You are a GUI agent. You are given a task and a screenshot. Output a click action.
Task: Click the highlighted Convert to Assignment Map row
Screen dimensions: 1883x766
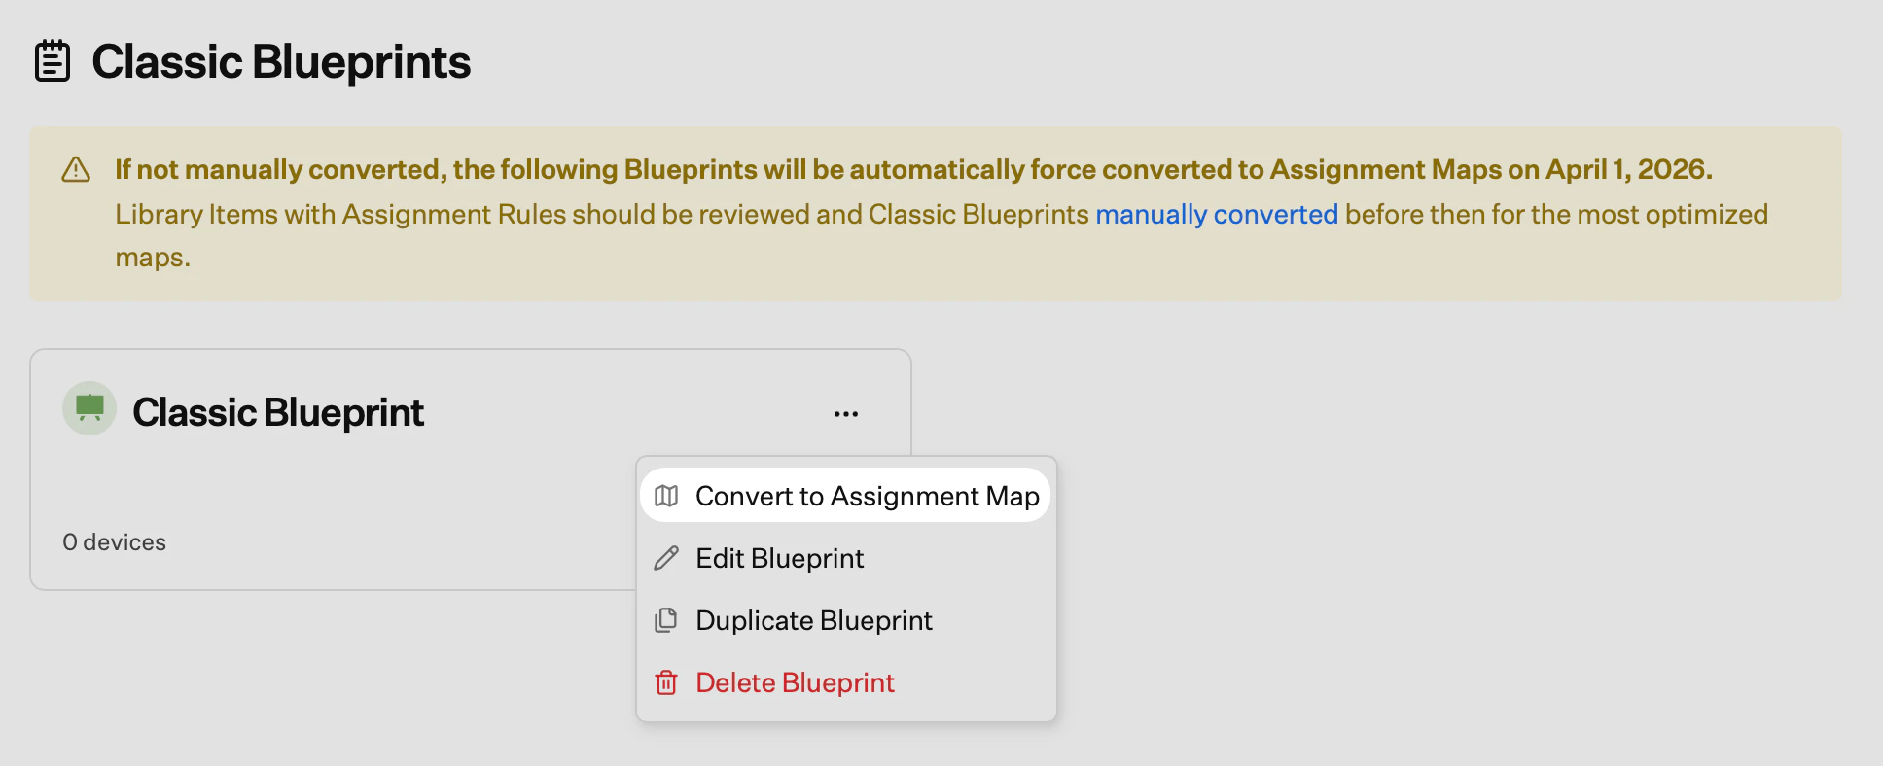tap(845, 495)
